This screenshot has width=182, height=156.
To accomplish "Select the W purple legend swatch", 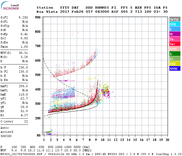I will click(175, 34).
